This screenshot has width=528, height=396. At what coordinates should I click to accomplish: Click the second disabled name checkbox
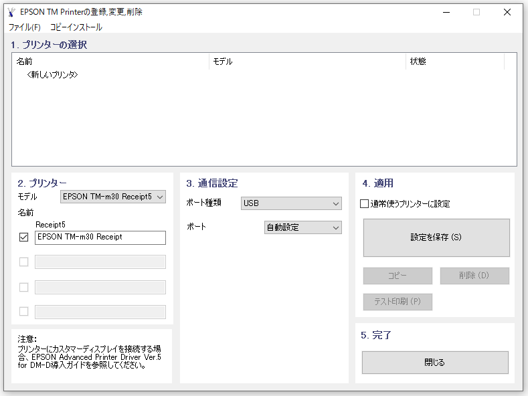tap(24, 262)
